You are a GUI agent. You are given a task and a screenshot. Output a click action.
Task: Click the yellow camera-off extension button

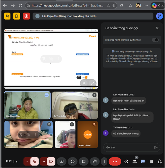click(7, 16)
